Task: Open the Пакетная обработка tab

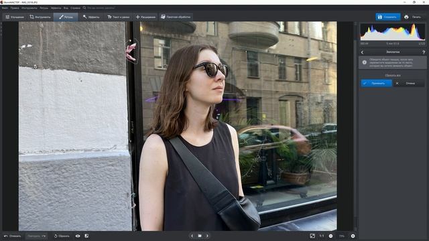Action: pos(176,17)
